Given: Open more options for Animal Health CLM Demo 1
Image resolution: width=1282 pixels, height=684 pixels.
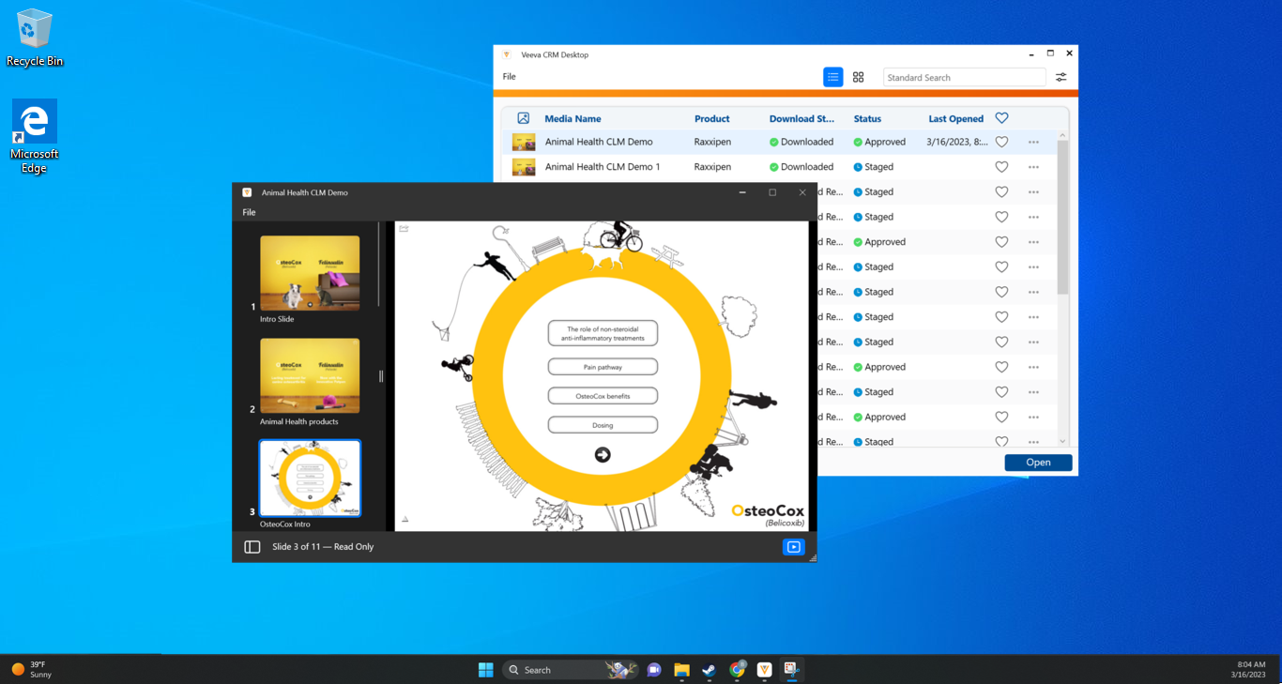Looking at the screenshot, I should click(1033, 167).
